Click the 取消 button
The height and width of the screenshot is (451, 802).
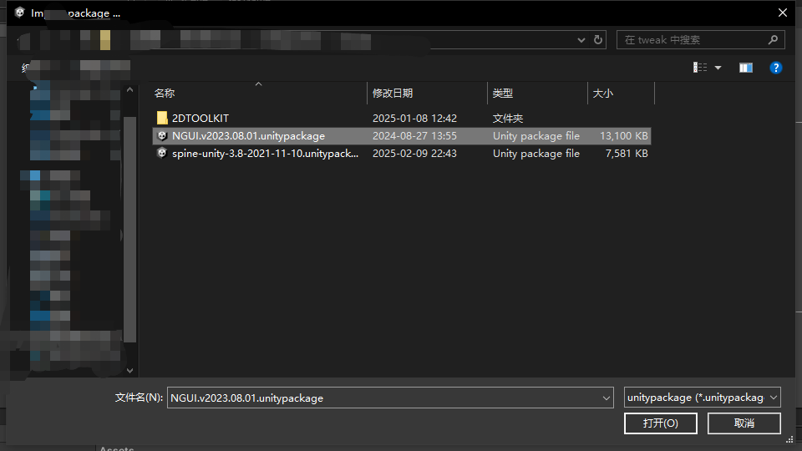tap(744, 423)
